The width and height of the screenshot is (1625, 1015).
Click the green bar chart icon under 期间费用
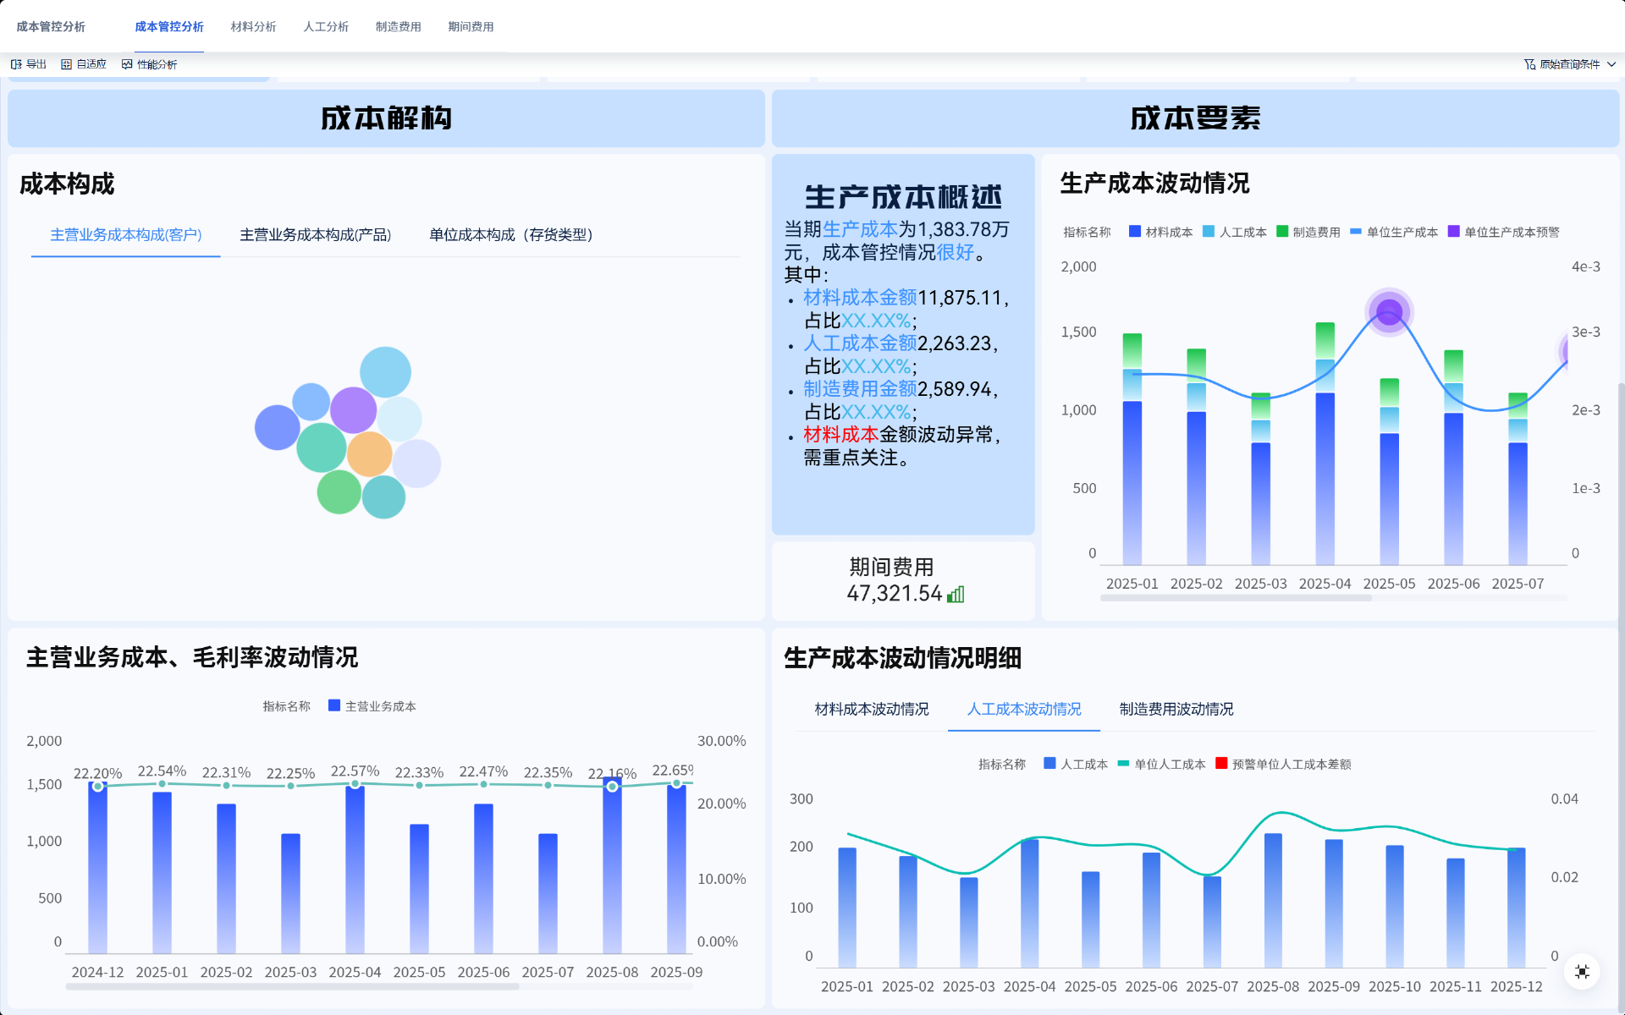click(x=956, y=595)
